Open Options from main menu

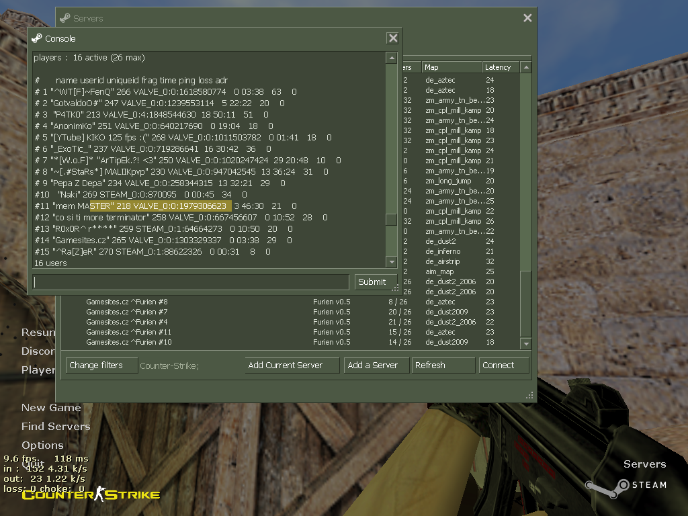pyautogui.click(x=42, y=445)
